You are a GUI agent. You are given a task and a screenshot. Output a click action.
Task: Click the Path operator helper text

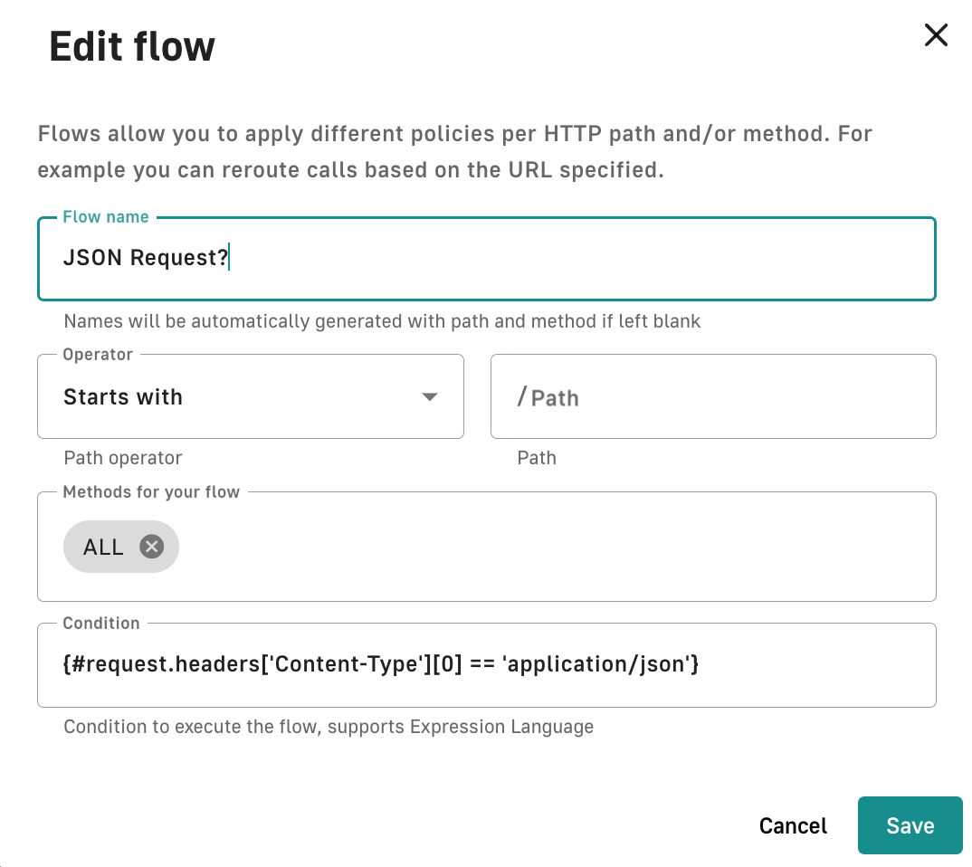(x=122, y=458)
